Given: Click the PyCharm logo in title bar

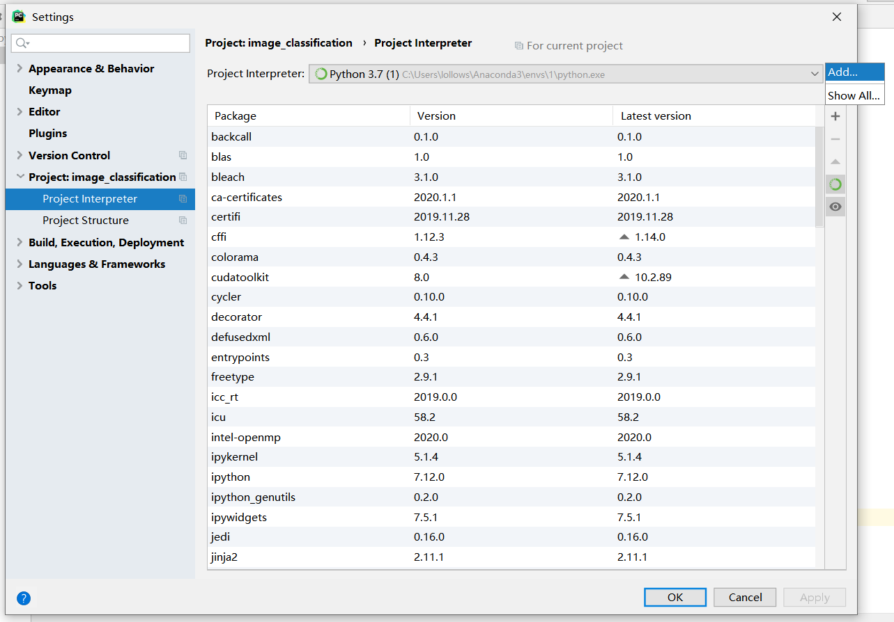Looking at the screenshot, I should coord(19,17).
